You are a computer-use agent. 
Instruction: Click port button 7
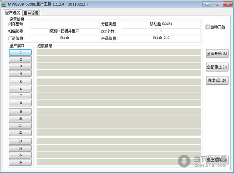point(20,96)
